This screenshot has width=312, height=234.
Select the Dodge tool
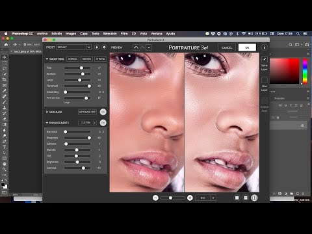tap(4, 136)
